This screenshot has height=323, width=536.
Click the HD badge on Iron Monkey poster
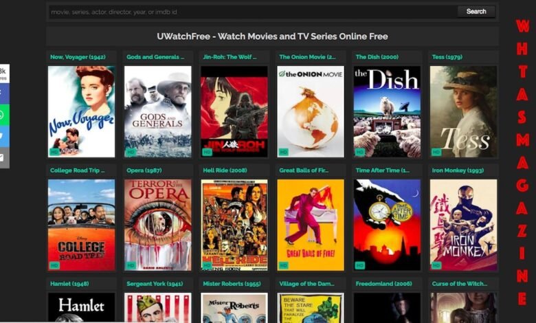(436, 265)
